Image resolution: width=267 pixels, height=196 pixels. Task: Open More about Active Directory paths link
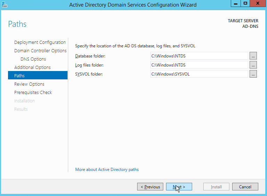click(107, 170)
